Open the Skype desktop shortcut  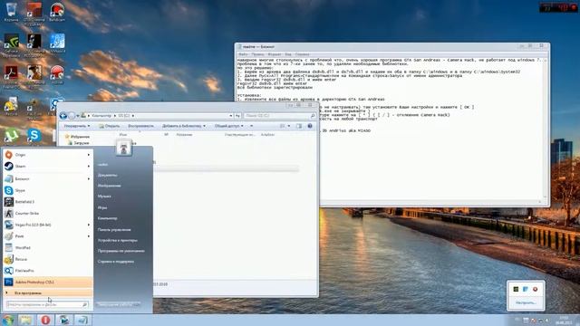tap(34, 136)
